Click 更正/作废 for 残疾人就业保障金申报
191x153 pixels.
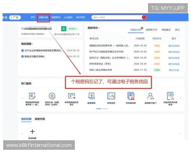[x=174, y=70]
